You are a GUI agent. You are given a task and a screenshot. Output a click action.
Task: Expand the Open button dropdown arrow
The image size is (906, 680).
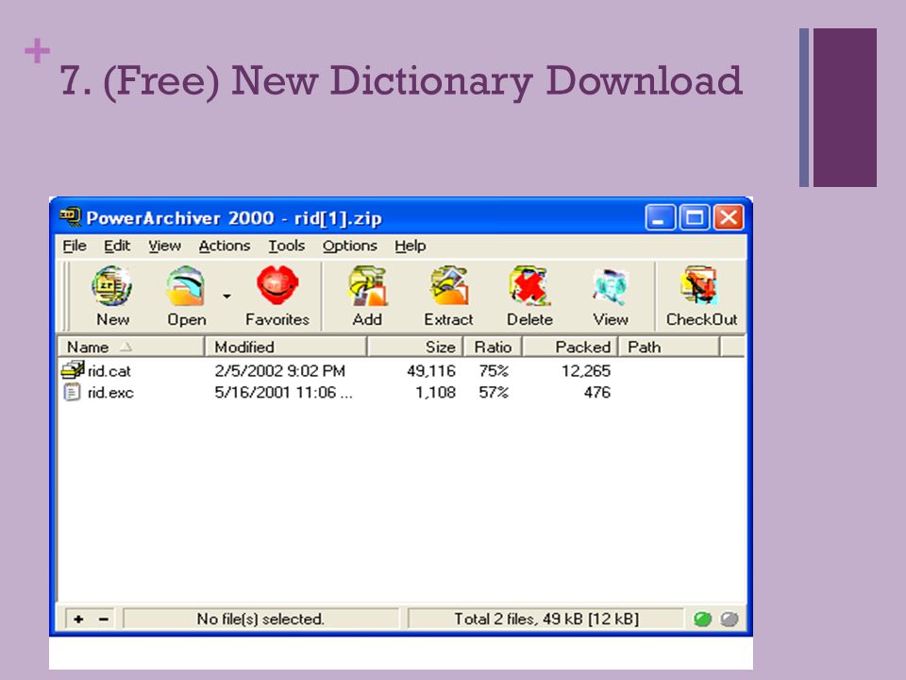point(226,296)
